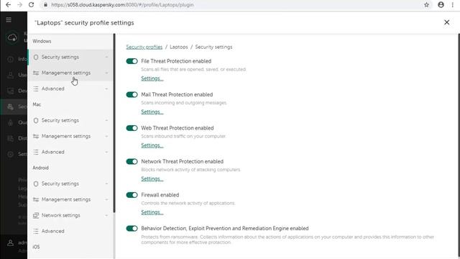Viewport: 460px width, 259px height.
Task: Select Android Management settings menu item
Action: point(70,200)
